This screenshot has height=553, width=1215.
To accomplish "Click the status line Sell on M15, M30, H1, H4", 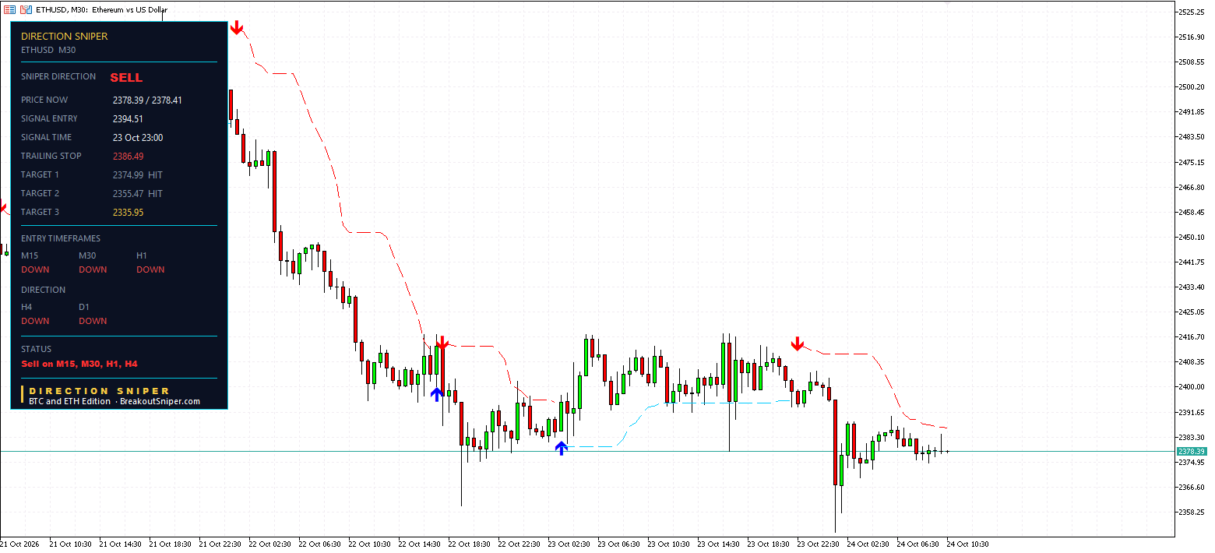I will click(79, 364).
